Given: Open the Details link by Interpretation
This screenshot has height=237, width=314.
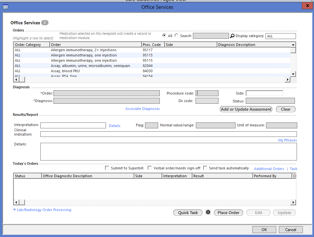Looking at the screenshot, I should tap(115, 126).
